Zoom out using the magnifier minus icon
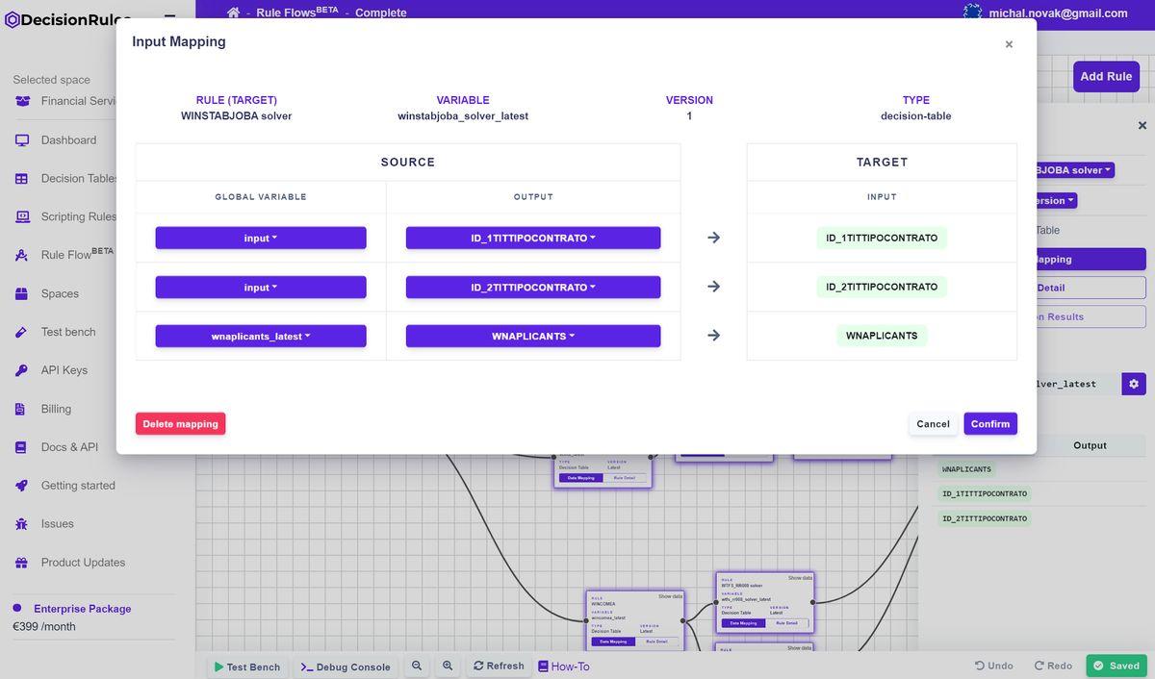 (417, 666)
